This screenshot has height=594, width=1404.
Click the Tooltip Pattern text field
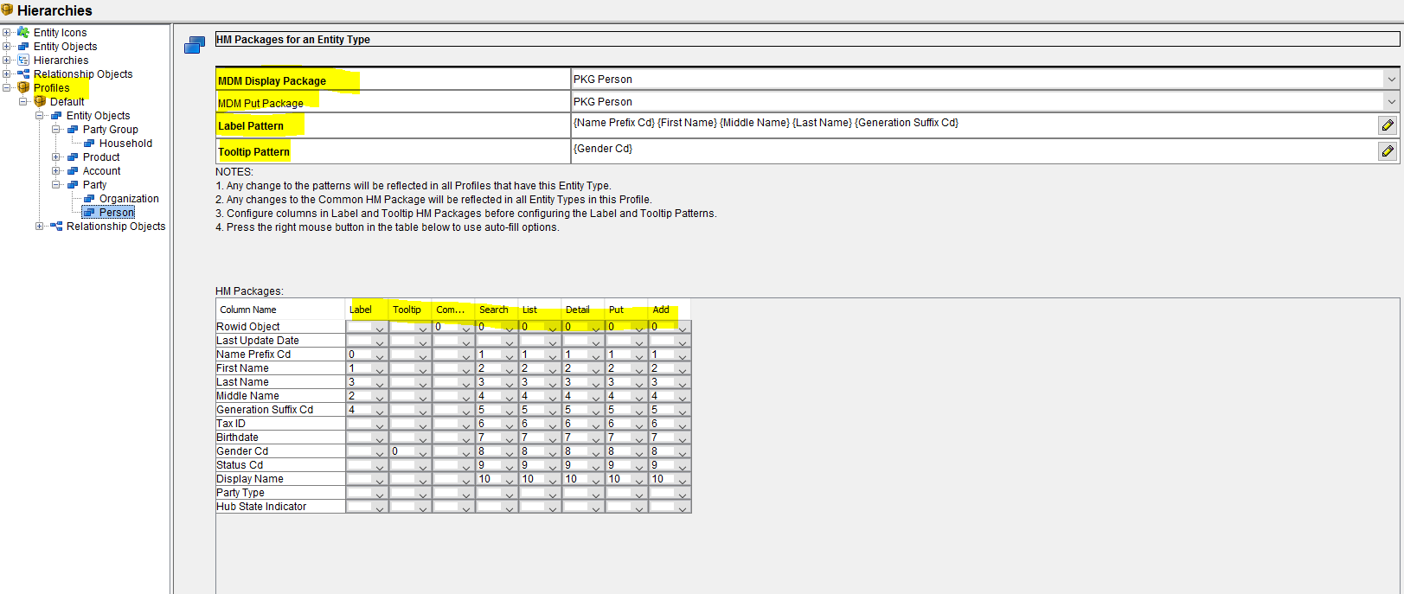click(973, 151)
